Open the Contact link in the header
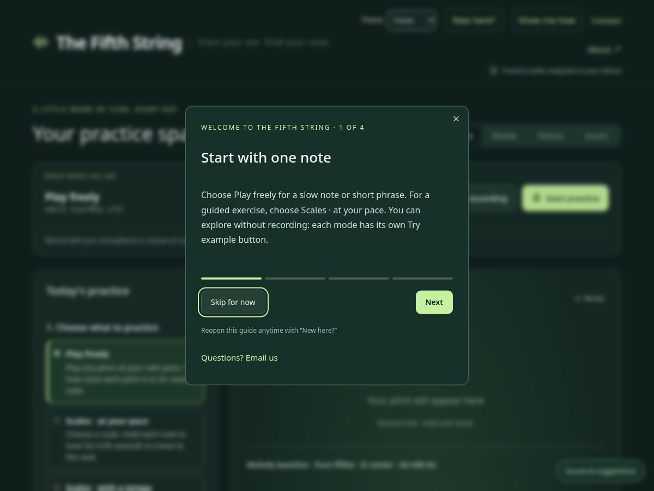This screenshot has height=491, width=654. click(x=606, y=21)
